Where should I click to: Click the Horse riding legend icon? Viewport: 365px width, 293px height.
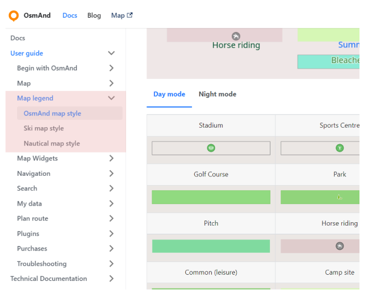[340, 246]
